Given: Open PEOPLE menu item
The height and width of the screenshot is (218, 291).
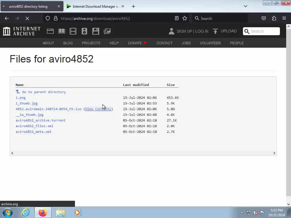Looking at the screenshot, I should pos(237,43).
